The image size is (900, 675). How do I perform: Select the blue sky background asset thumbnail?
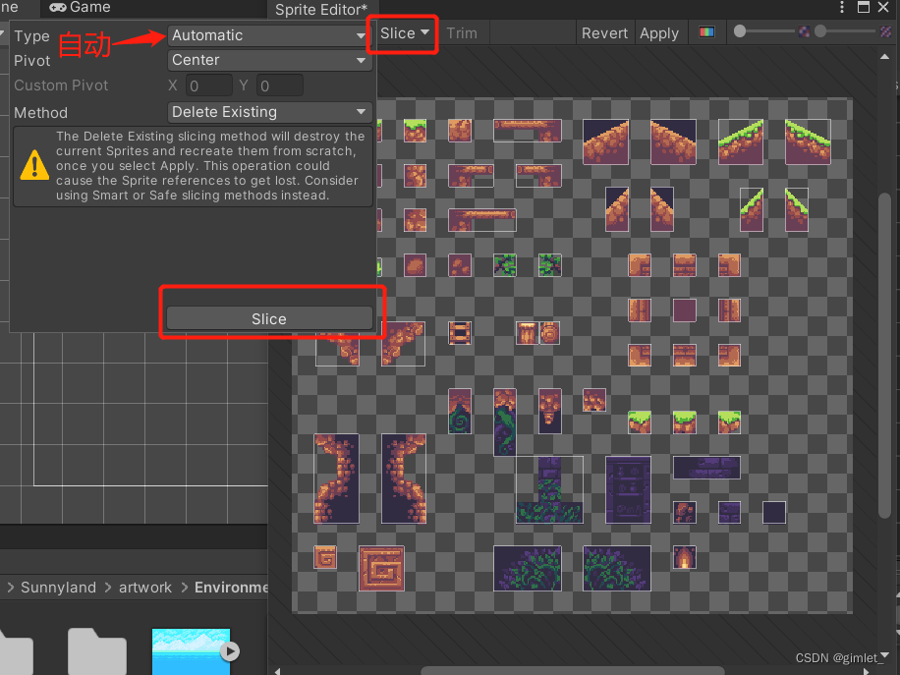[191, 651]
